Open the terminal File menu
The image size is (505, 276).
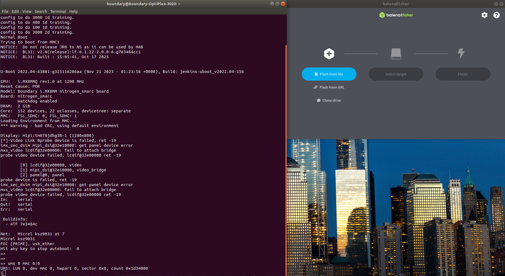[5, 11]
